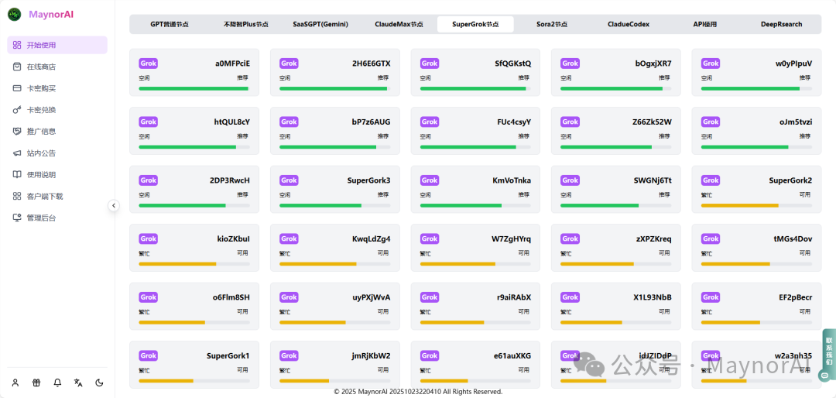Click 繁忙 status on zXPZKreq card
The height and width of the screenshot is (398, 836).
point(566,253)
